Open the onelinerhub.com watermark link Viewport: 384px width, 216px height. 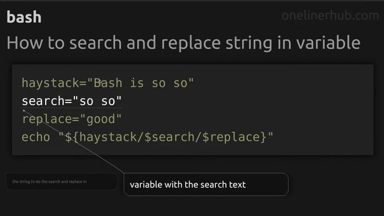(x=330, y=16)
